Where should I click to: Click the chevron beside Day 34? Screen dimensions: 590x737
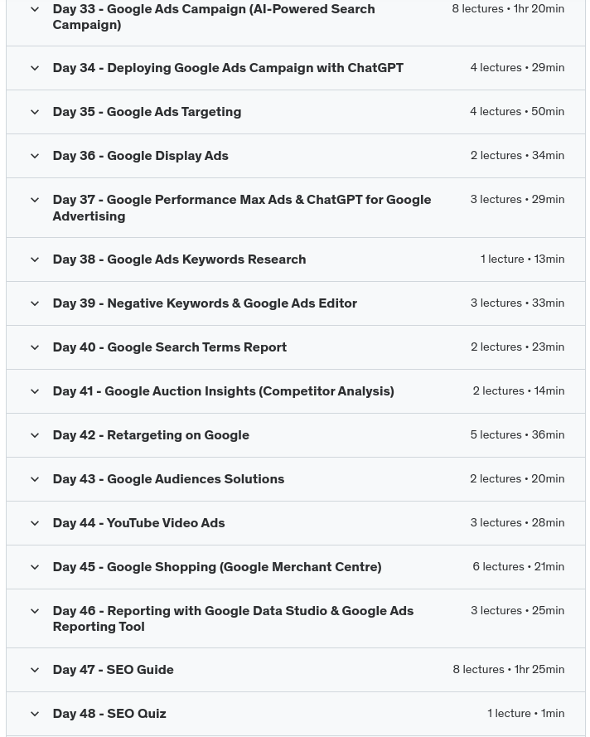coord(35,68)
